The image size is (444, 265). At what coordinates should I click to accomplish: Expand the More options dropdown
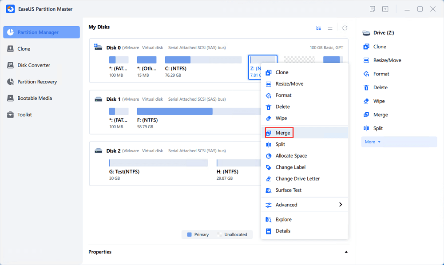[x=373, y=142]
